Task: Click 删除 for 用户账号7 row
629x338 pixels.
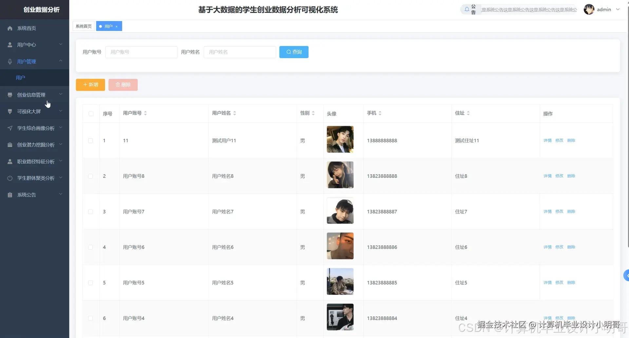Action: [x=571, y=212]
